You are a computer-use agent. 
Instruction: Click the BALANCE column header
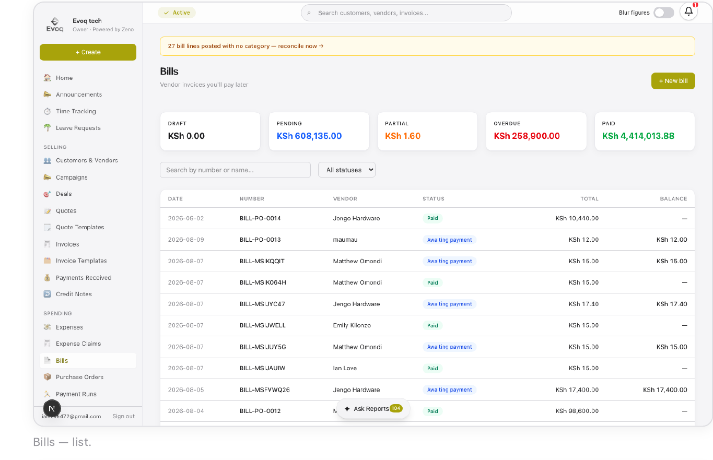pyautogui.click(x=673, y=199)
